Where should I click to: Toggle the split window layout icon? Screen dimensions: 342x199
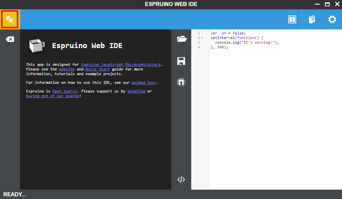292,19
